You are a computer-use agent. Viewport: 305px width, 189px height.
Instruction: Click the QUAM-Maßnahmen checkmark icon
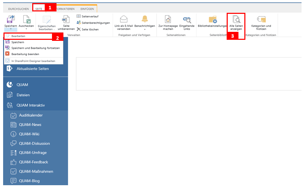tap(14, 171)
